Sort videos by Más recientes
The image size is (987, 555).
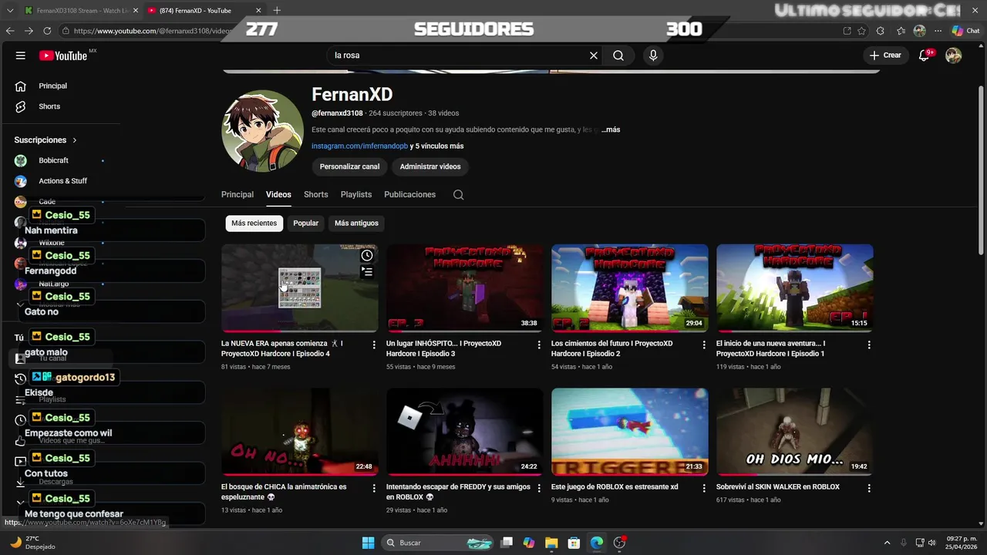(254, 224)
